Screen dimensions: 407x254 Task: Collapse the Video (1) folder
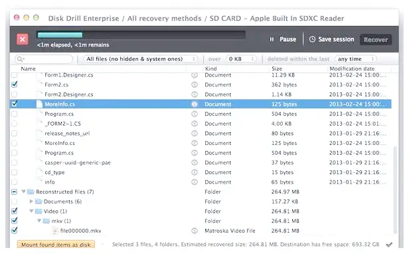(x=31, y=211)
